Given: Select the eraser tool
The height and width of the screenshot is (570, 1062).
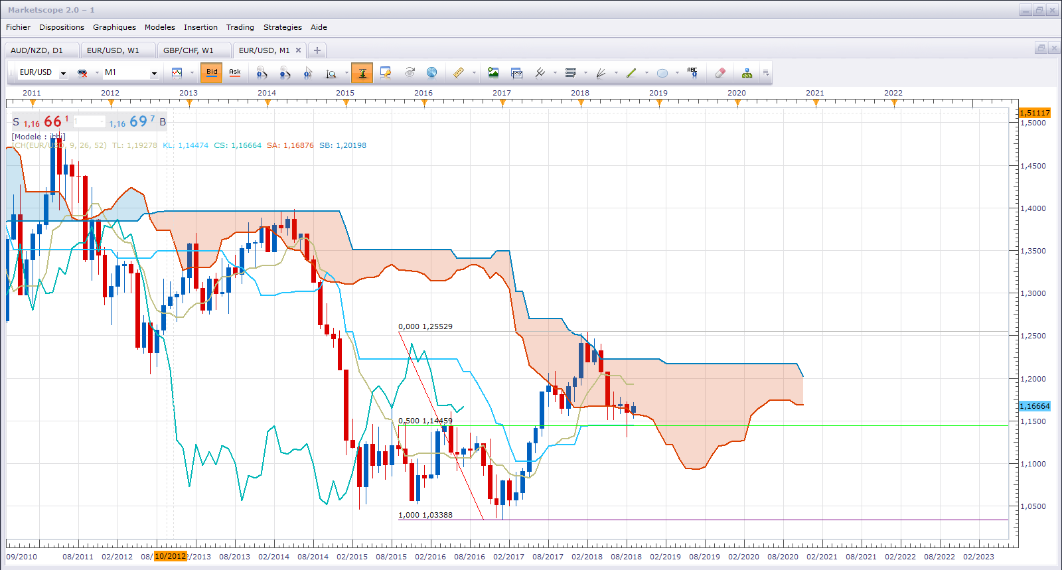Looking at the screenshot, I should coord(720,72).
